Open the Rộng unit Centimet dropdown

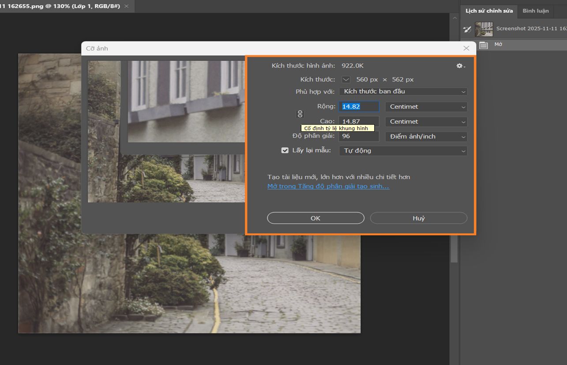[426, 107]
